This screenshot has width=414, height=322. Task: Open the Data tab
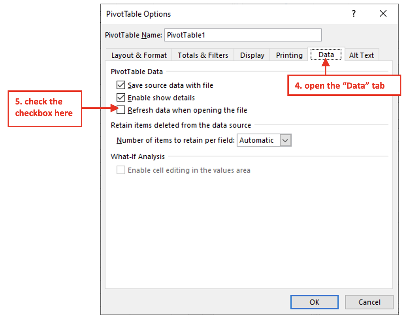click(x=326, y=55)
